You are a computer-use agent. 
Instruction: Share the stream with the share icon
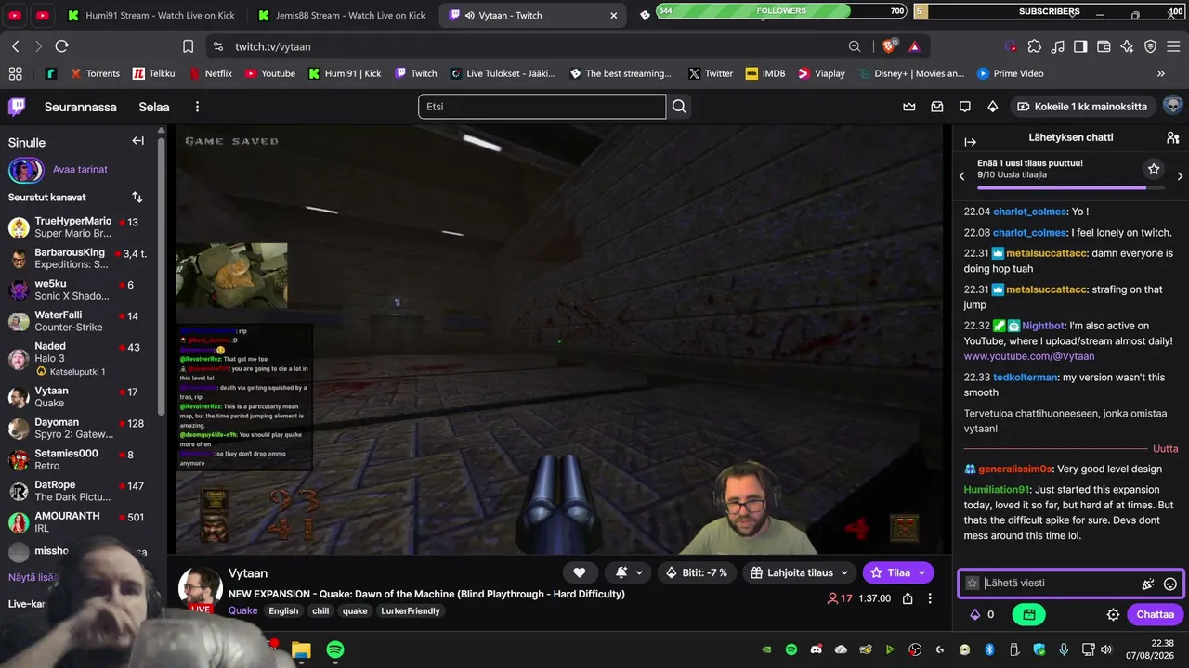(908, 598)
